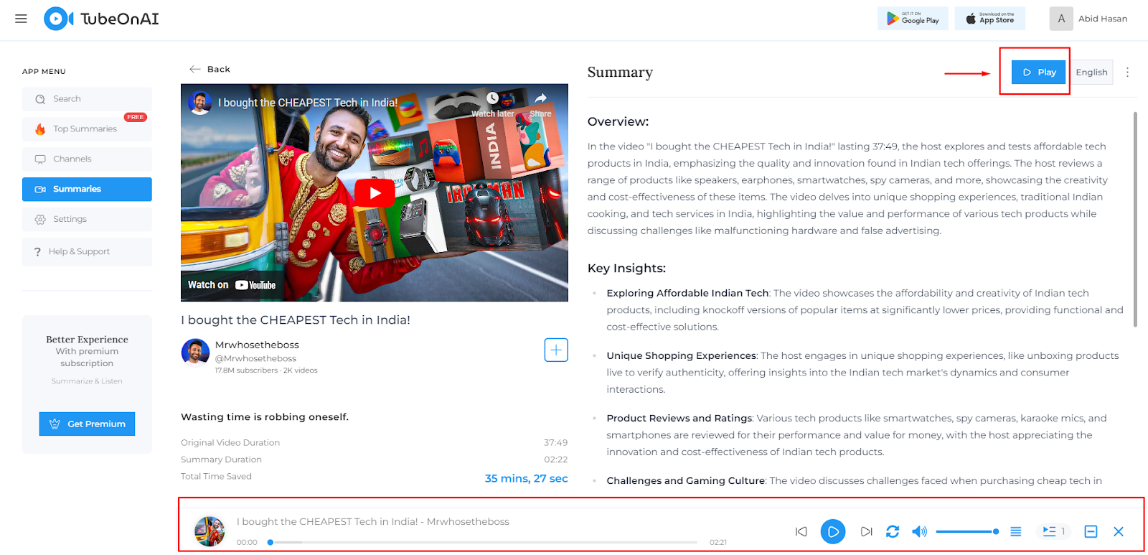Adjust the volume slider
Screen dimensions: 1148x555
(967, 531)
